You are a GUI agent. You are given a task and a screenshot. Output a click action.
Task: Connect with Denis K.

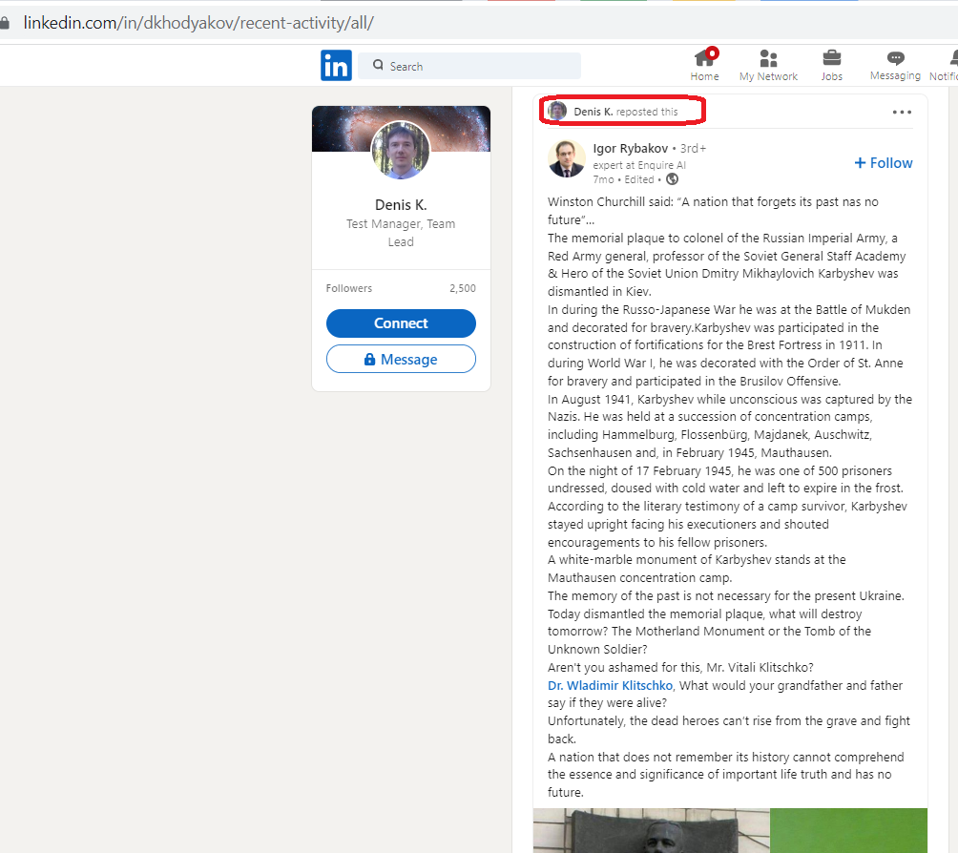point(401,323)
